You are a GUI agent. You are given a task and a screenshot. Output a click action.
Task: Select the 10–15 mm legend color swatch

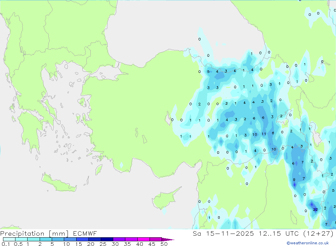70,239
